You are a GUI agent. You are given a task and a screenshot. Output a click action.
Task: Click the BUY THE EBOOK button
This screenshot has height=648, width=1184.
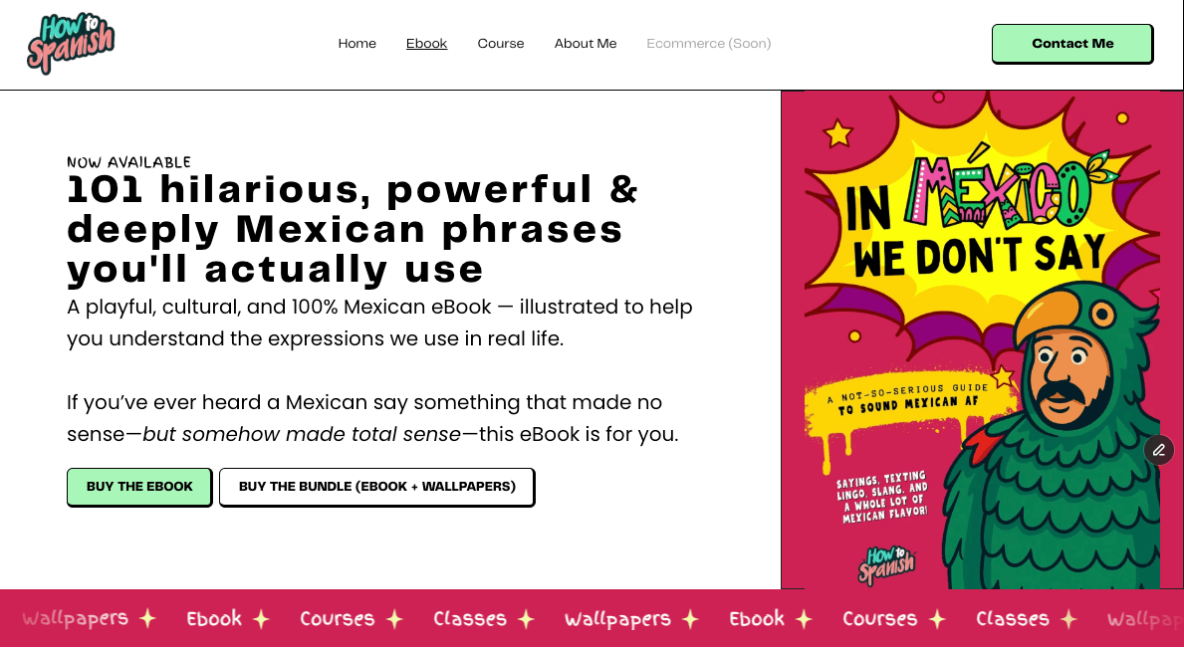pyautogui.click(x=139, y=487)
